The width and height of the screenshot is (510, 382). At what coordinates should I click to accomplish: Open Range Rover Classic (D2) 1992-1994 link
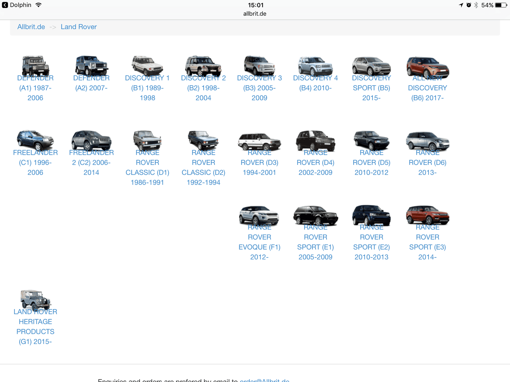[x=203, y=167]
